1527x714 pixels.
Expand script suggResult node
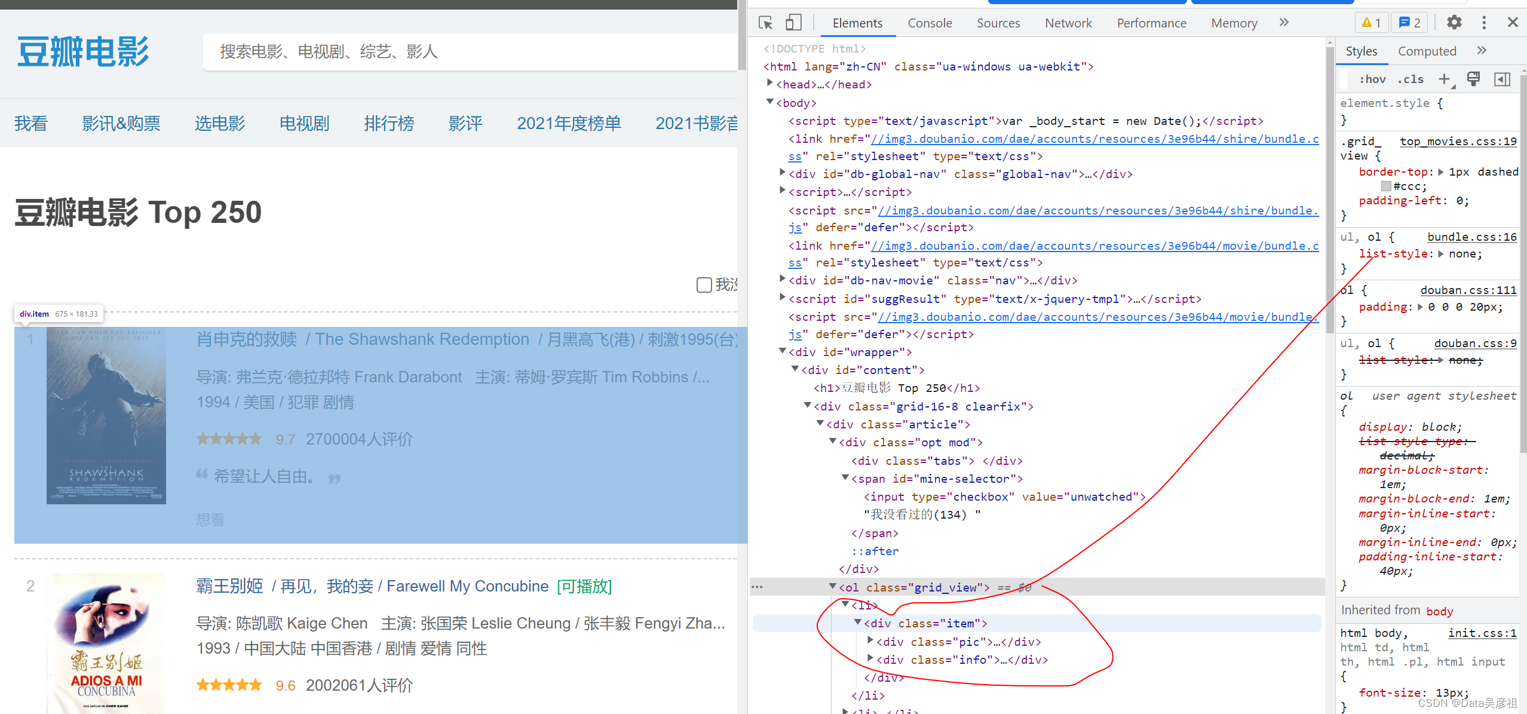783,298
